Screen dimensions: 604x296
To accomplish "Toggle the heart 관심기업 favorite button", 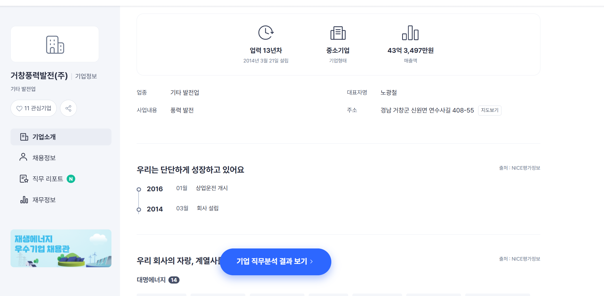I will point(33,108).
